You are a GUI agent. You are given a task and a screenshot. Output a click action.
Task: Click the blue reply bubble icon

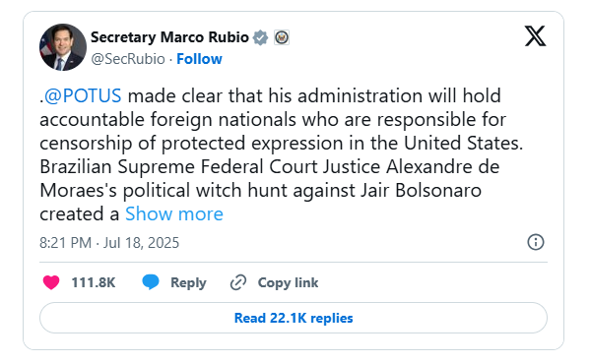(x=151, y=282)
